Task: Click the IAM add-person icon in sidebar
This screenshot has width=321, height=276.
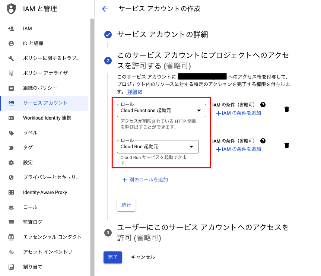Action: click(x=11, y=29)
